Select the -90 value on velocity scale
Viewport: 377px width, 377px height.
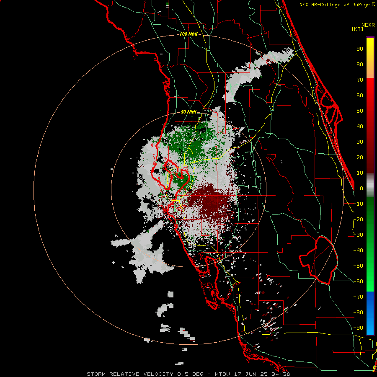[358, 328]
